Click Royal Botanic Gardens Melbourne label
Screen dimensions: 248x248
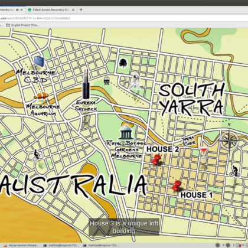click(126, 149)
